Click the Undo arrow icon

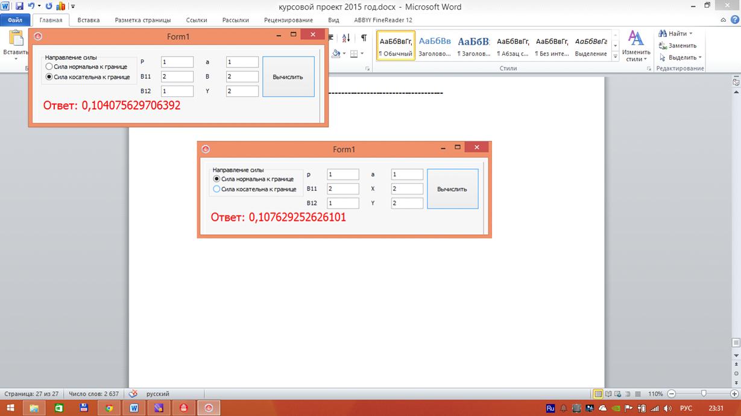tap(31, 7)
